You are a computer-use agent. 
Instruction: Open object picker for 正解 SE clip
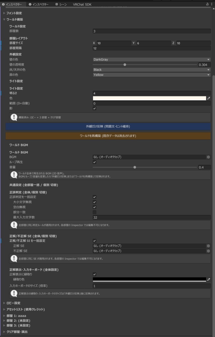pos(208,246)
